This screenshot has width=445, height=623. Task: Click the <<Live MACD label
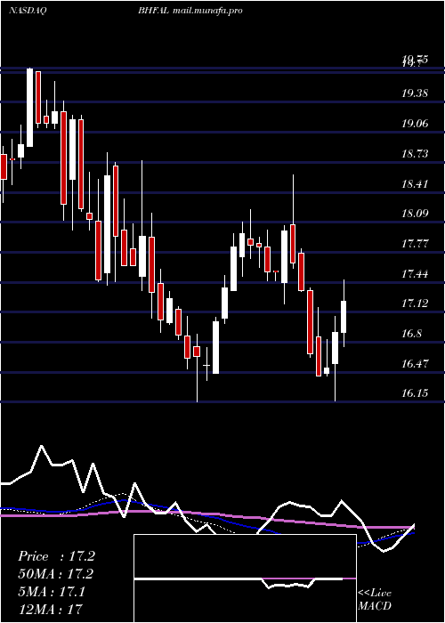click(375, 600)
